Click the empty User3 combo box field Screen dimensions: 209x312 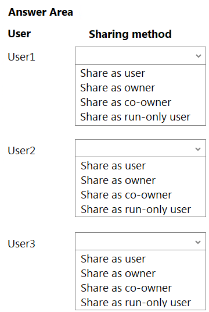140,242
